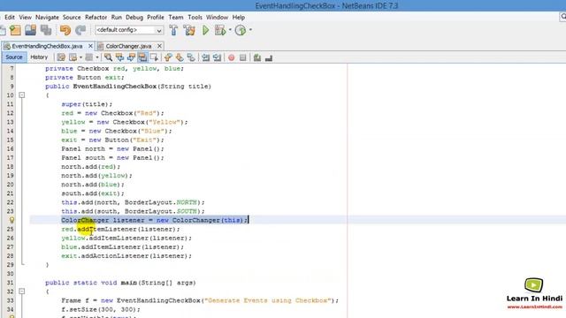Open the Refactor menu
The width and height of the screenshot is (566, 318).
(x=96, y=18)
